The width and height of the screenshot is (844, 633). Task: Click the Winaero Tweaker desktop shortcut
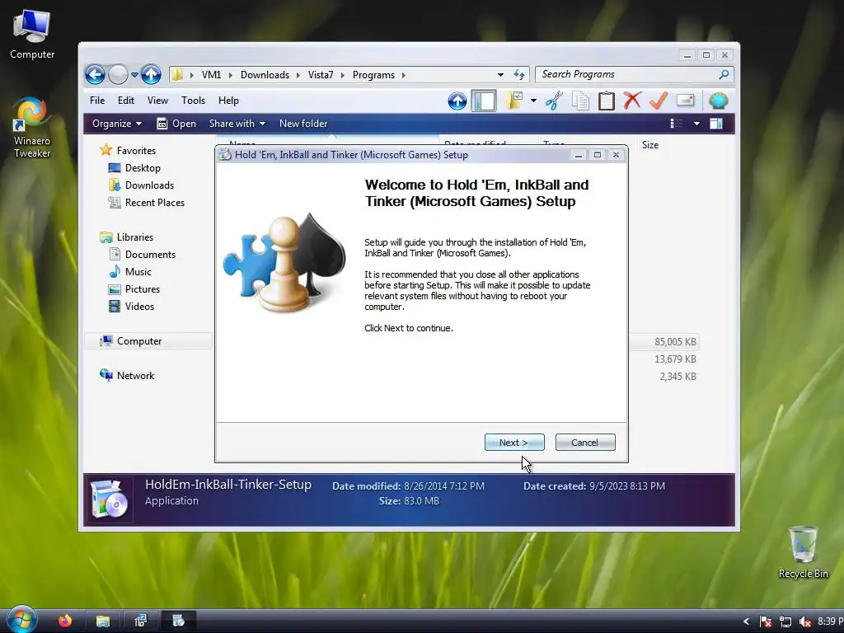click(32, 127)
